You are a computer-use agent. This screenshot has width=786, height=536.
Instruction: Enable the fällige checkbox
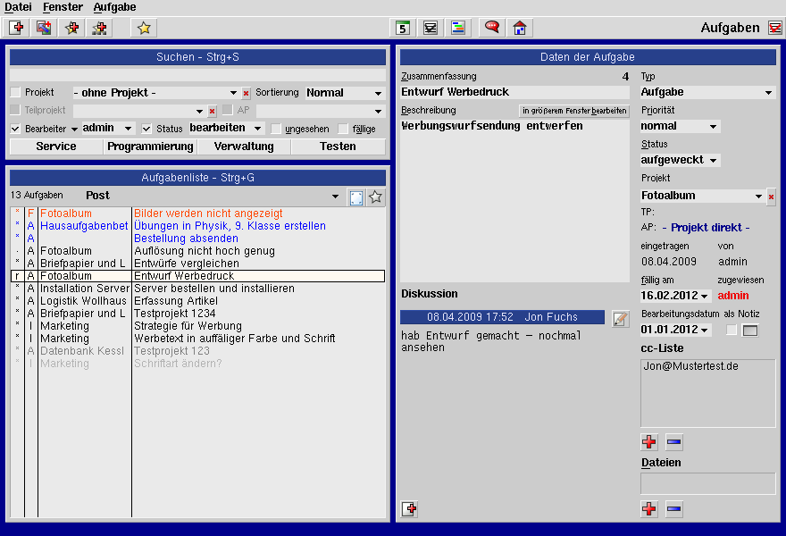click(x=343, y=129)
